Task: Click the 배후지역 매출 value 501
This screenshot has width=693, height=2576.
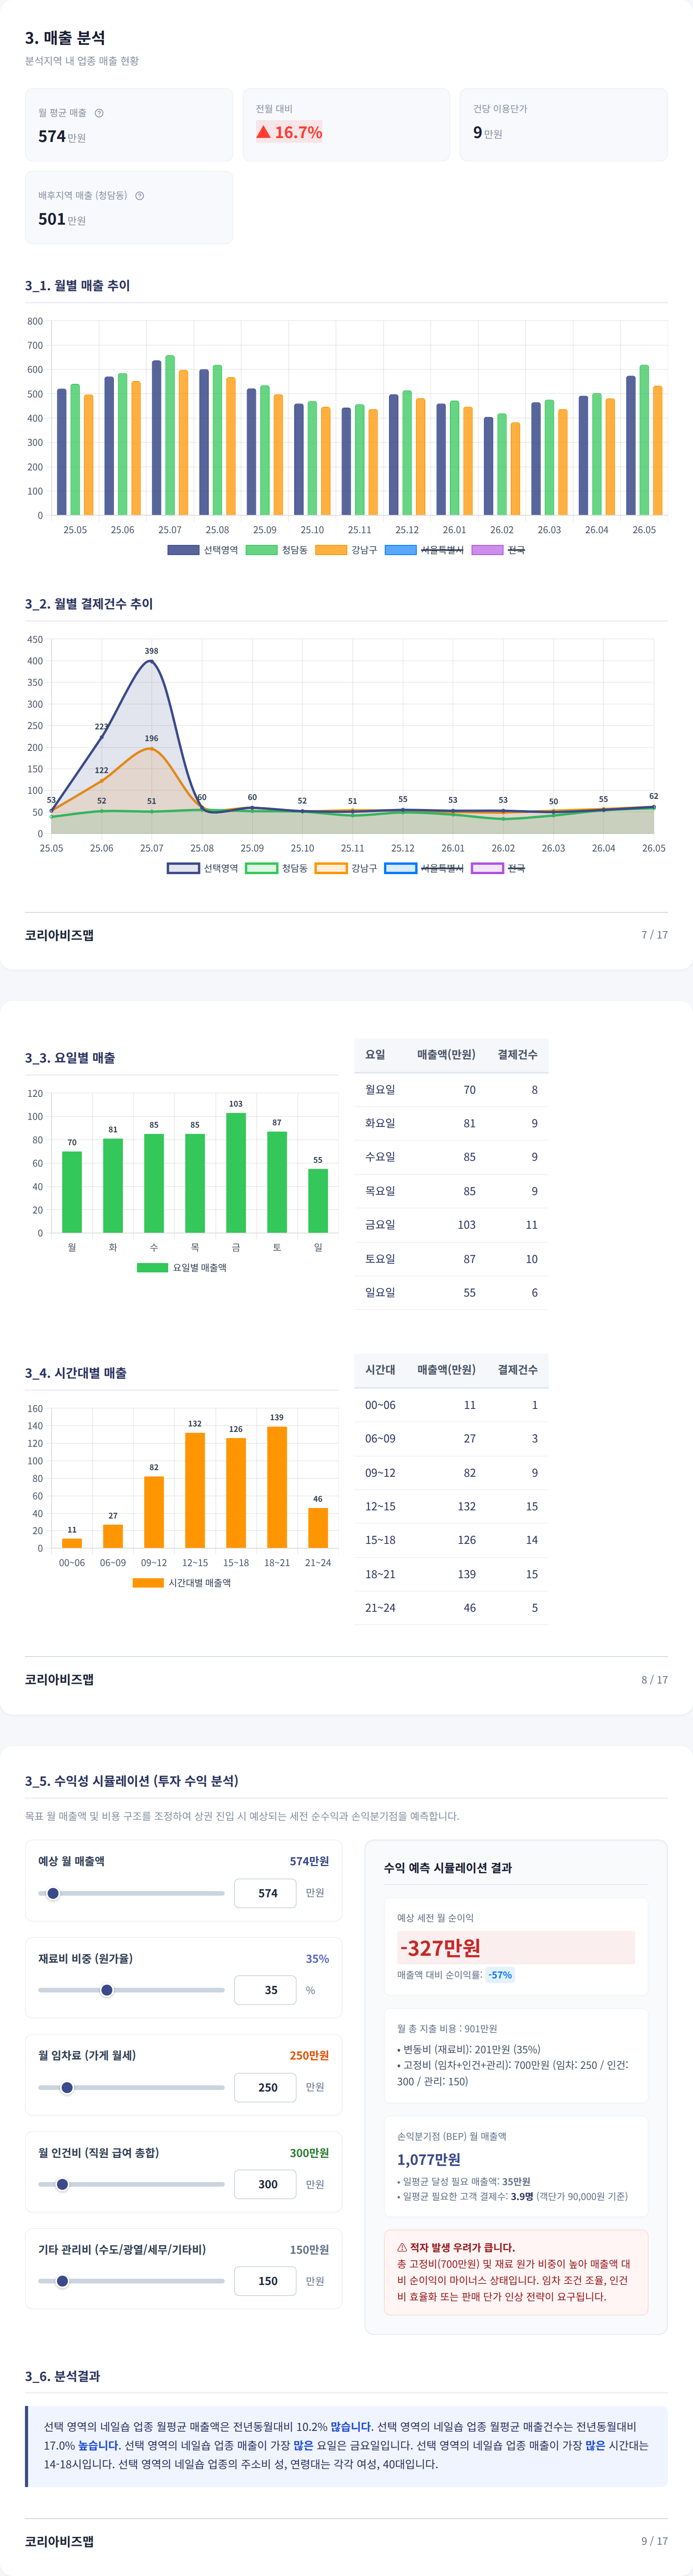Action: coord(52,219)
